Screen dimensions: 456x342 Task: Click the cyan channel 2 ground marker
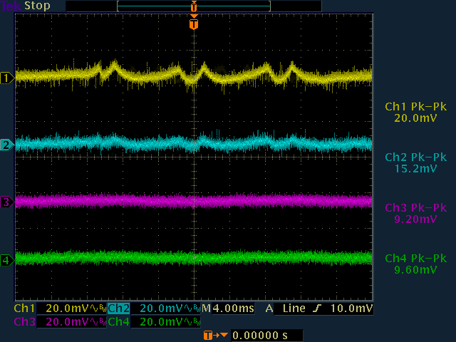click(6, 145)
